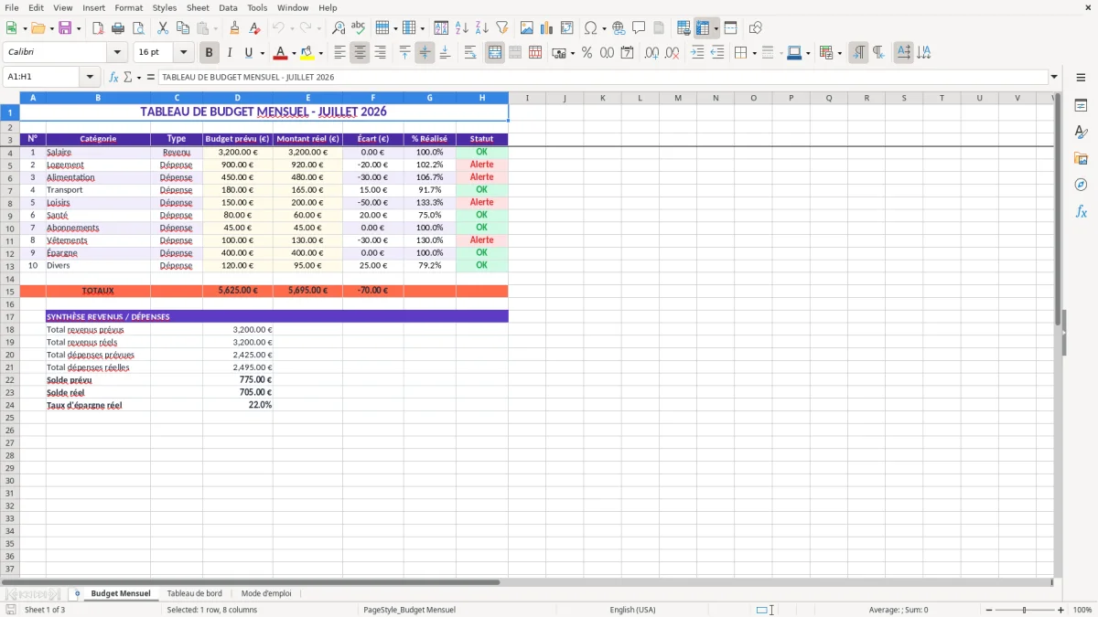Open the sidebar Navigator compass icon
The width and height of the screenshot is (1098, 617).
tap(1081, 185)
